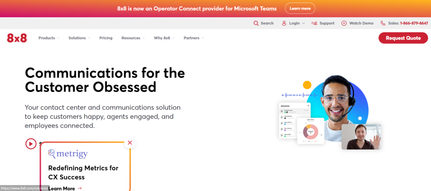Expand the Partners menu chevron
This screenshot has height=191, width=431.
point(202,38)
